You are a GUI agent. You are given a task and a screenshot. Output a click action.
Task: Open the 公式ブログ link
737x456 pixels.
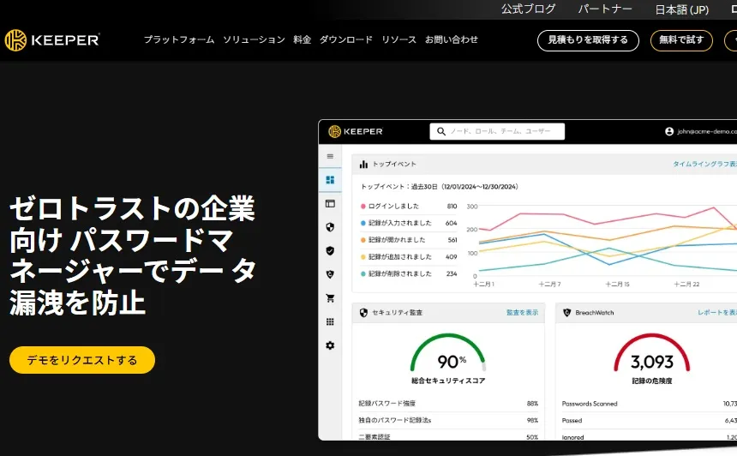pos(528,9)
